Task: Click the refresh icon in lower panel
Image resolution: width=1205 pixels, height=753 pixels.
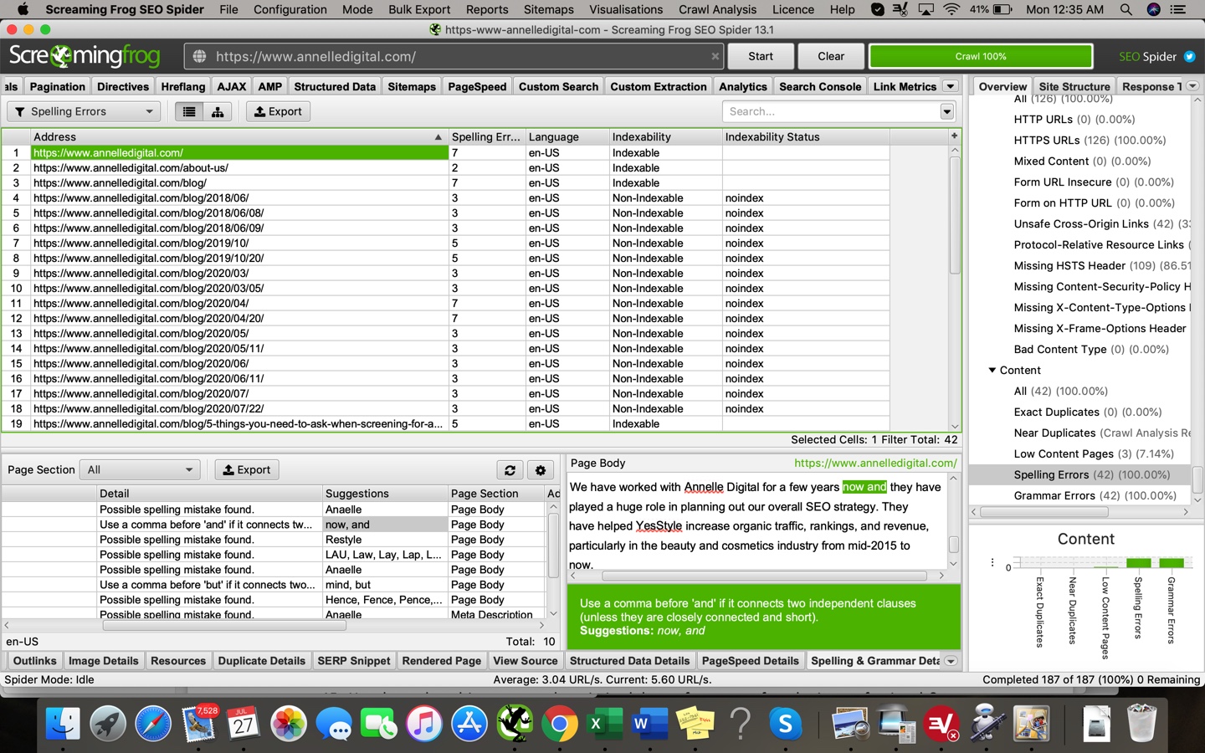Action: 510,470
